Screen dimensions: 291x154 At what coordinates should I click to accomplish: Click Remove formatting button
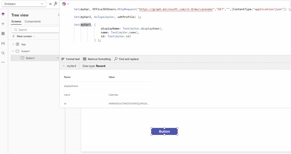(97, 59)
